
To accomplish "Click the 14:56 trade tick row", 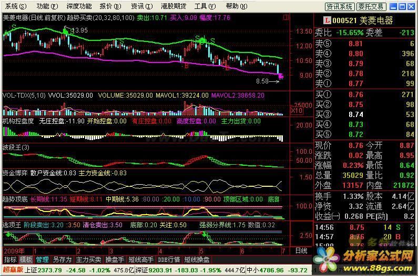I will 364,227.
